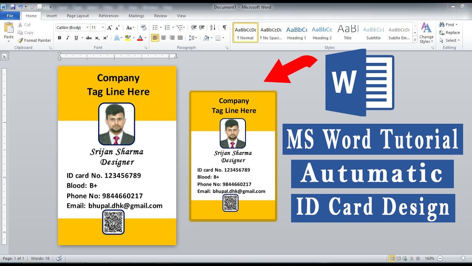Click the email line bhupal.dhk@gmail.com
Image resolution: width=472 pixels, height=266 pixels.
pos(115,206)
